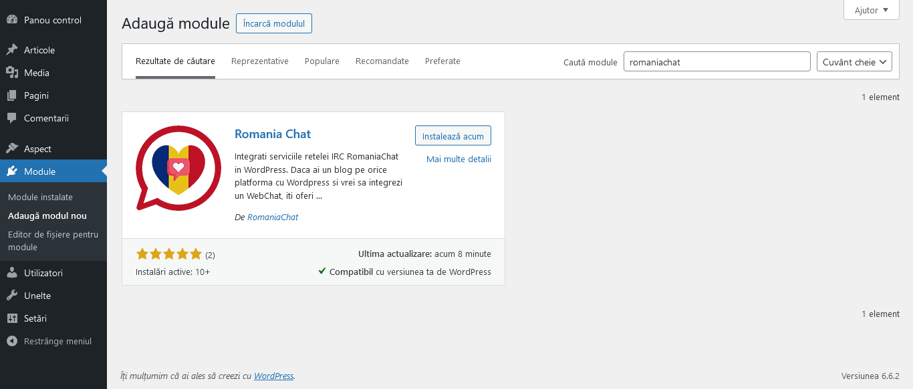Go to Media in sidebar
Screen dimensions: 913x389
[53, 73]
